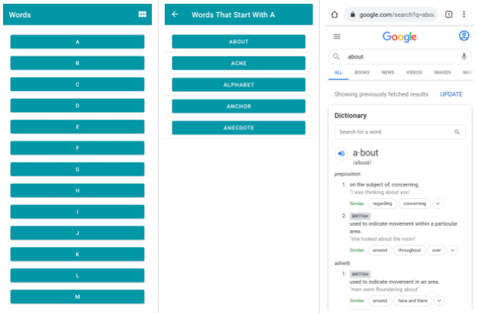This screenshot has width=479, height=313.
Task: Open the letter M word list
Action: tap(77, 297)
